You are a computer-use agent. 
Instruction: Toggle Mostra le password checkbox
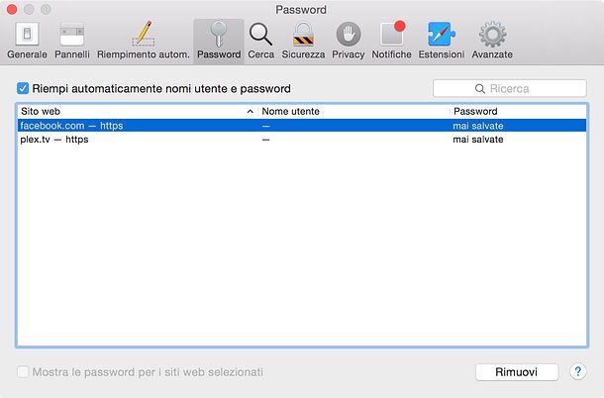tap(23, 372)
